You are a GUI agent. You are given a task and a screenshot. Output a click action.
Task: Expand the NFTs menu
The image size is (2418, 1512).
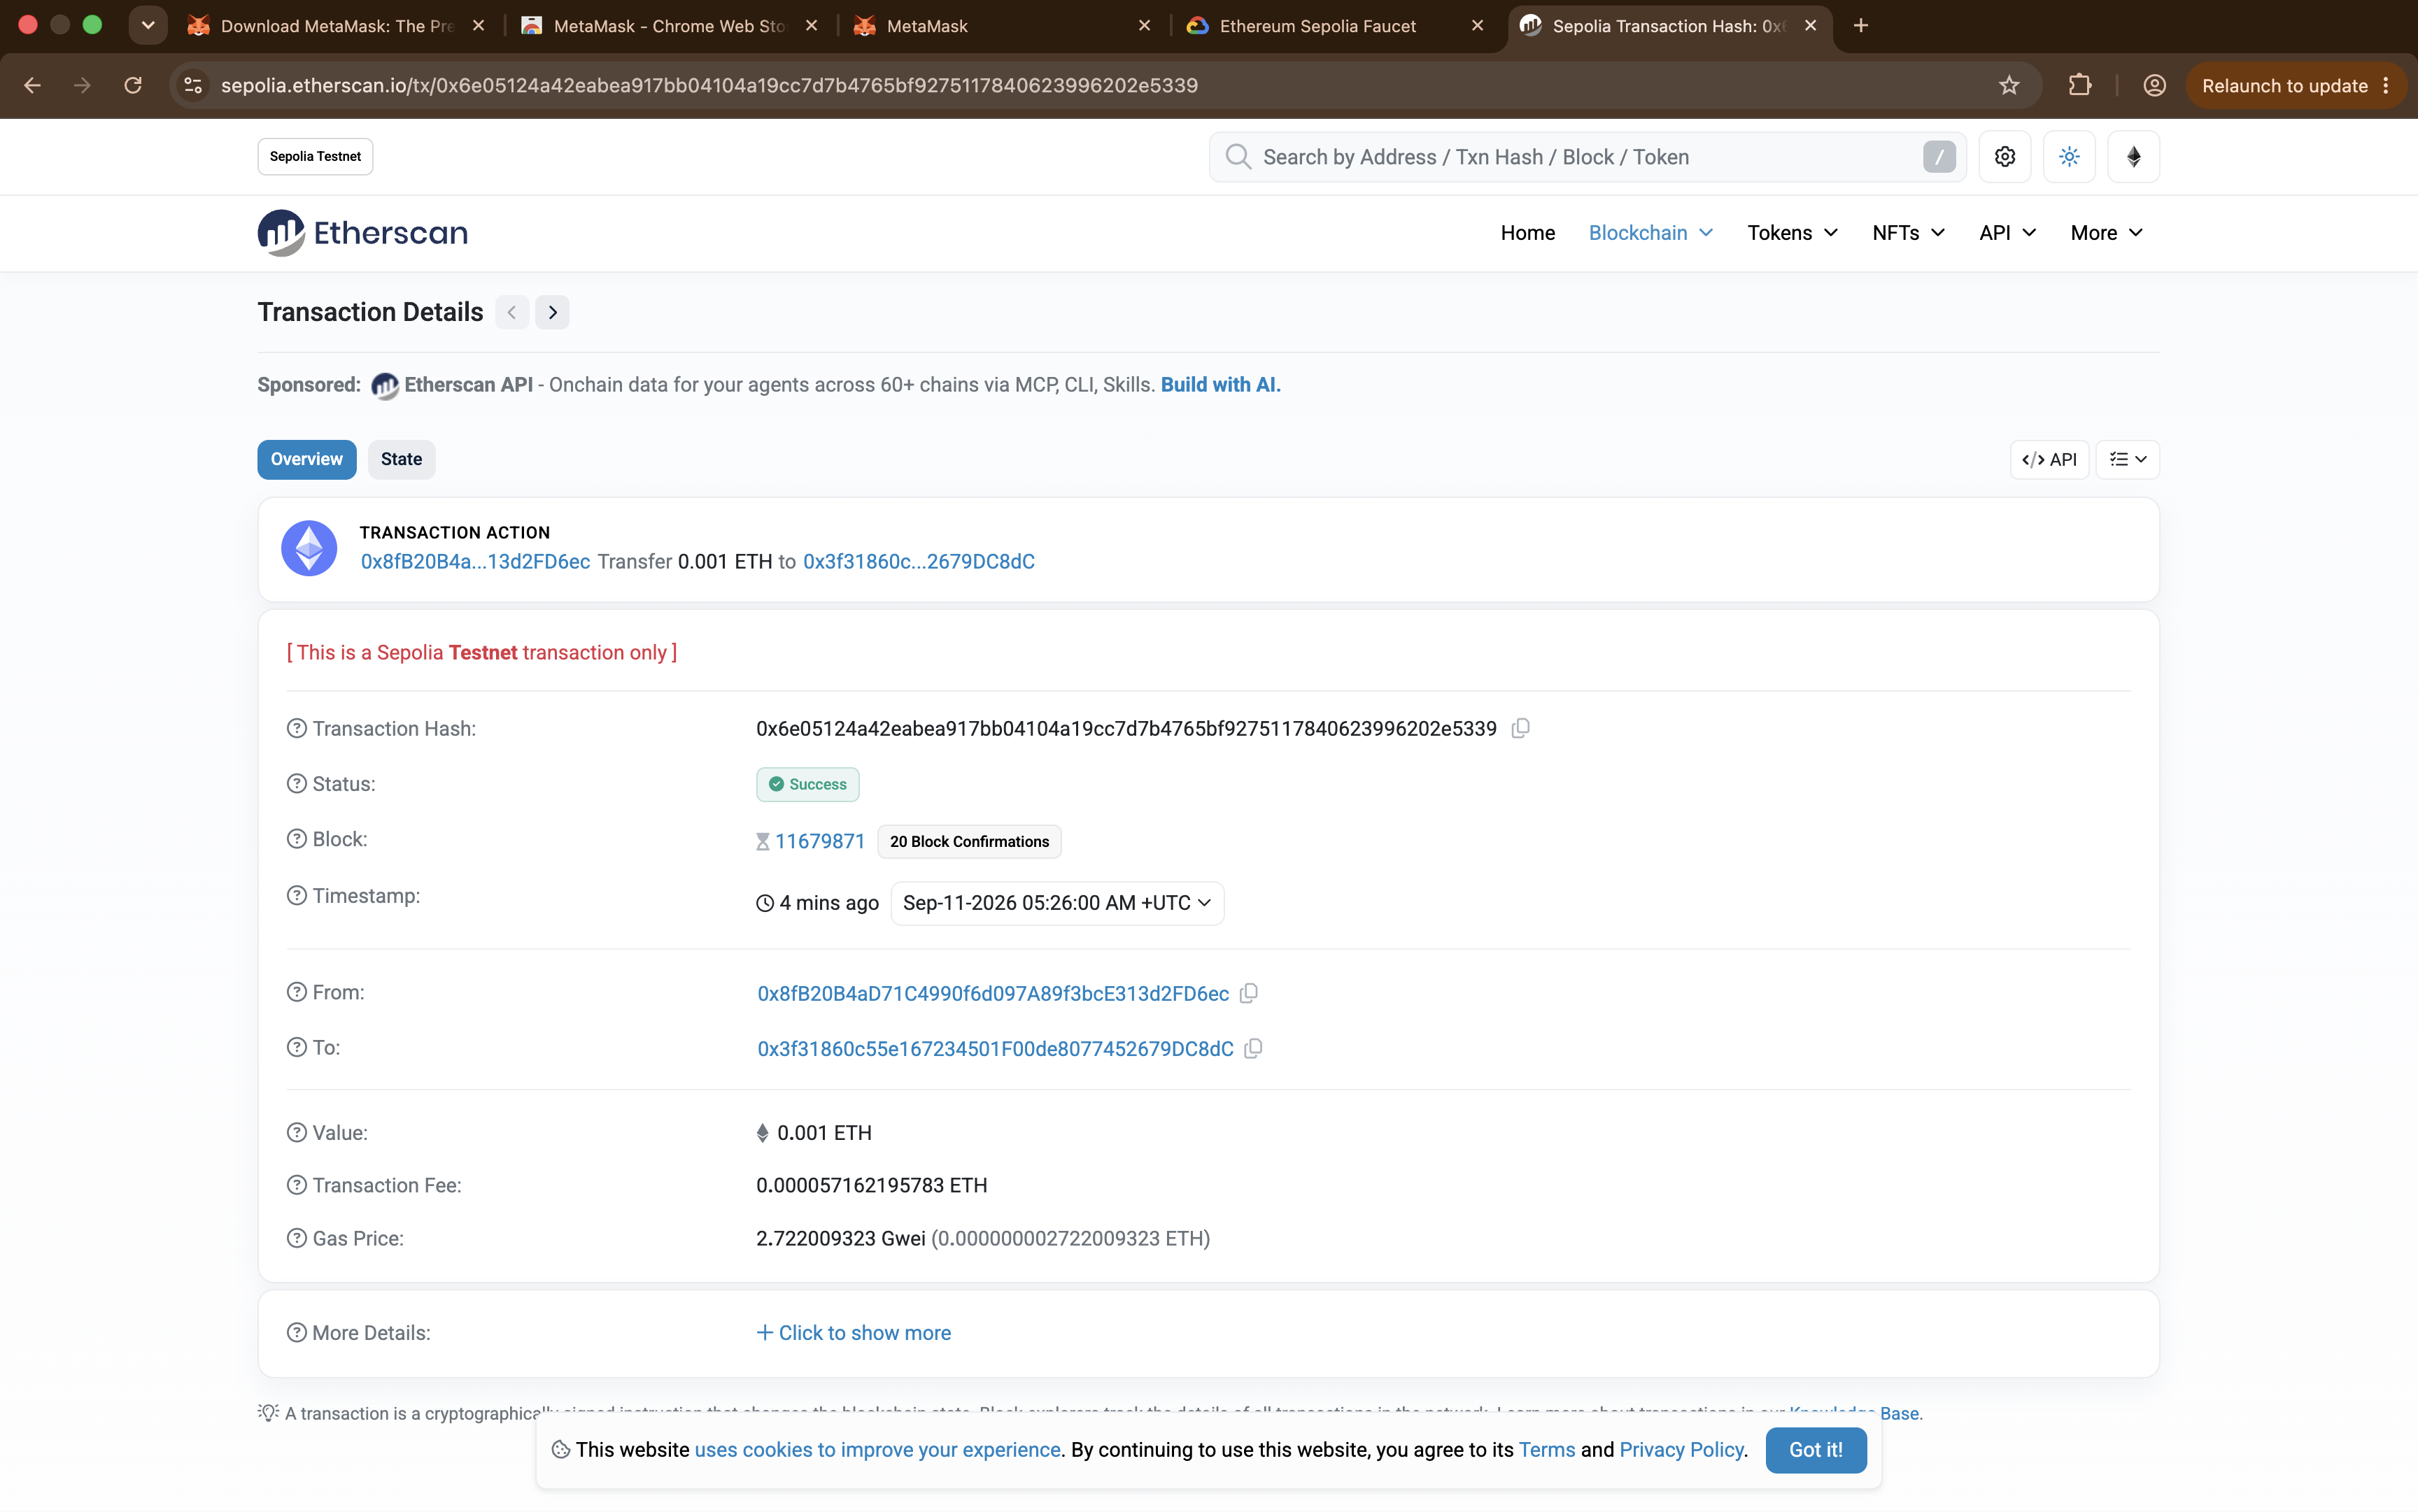pos(1908,233)
